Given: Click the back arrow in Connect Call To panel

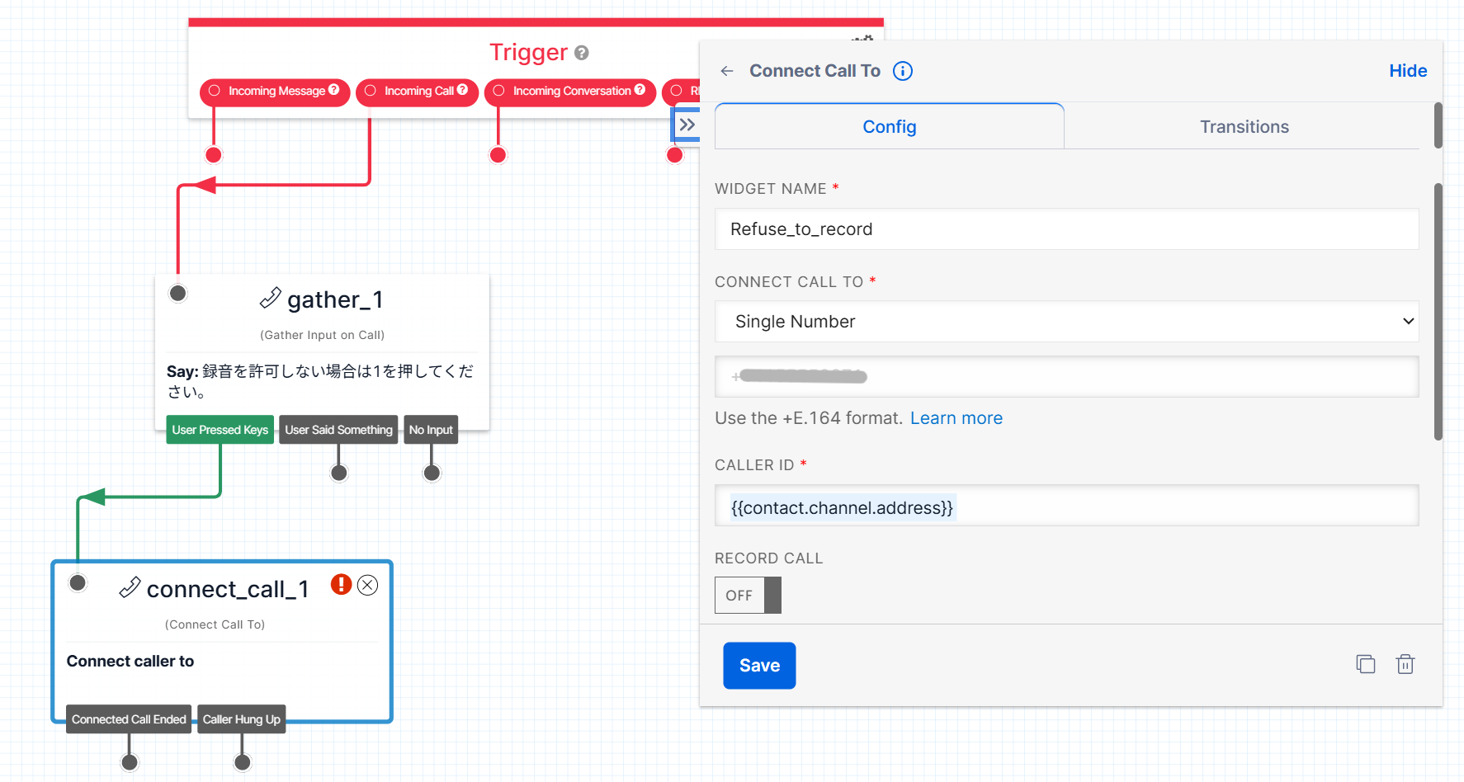Looking at the screenshot, I should click(727, 71).
